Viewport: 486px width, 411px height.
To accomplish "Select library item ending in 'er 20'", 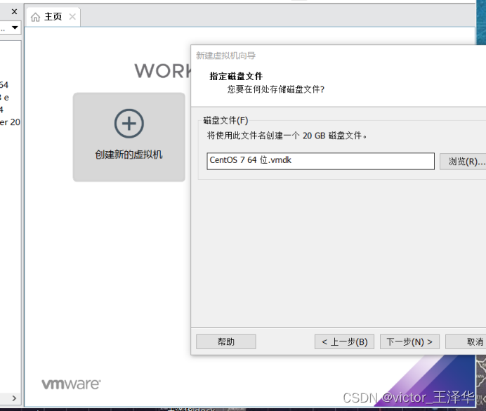I will tap(10, 122).
